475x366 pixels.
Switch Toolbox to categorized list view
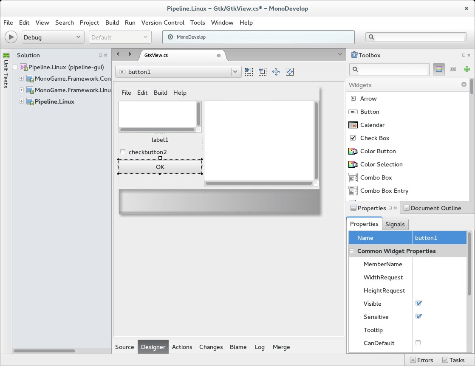point(438,69)
